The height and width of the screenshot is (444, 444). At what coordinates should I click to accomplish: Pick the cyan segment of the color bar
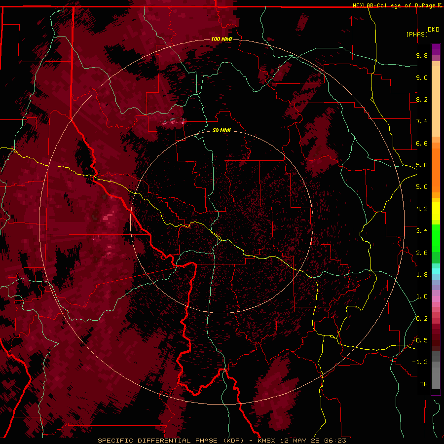[x=436, y=271]
